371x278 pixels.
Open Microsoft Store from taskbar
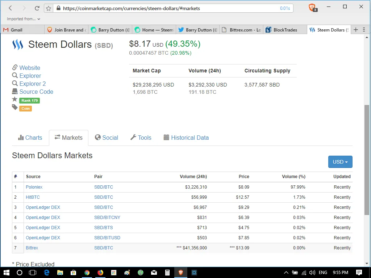tap(73, 273)
